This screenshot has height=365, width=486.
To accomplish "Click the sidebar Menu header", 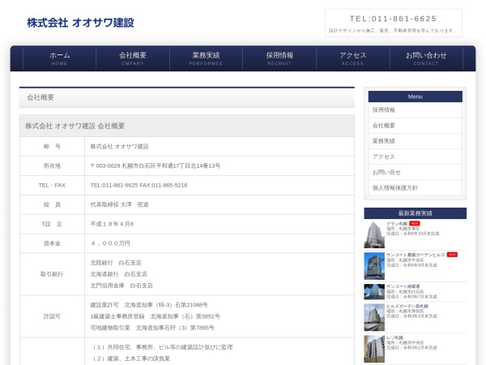I will coord(415,97).
